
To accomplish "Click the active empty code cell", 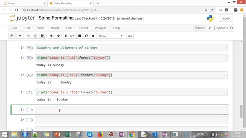I will pos(131,110).
